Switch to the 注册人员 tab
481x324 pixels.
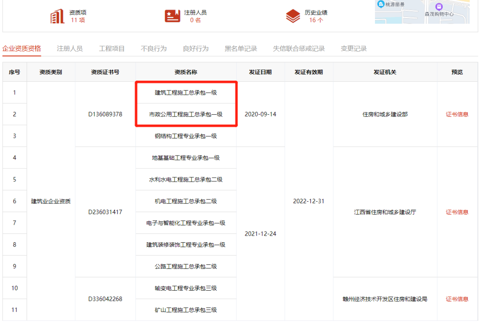pos(69,48)
